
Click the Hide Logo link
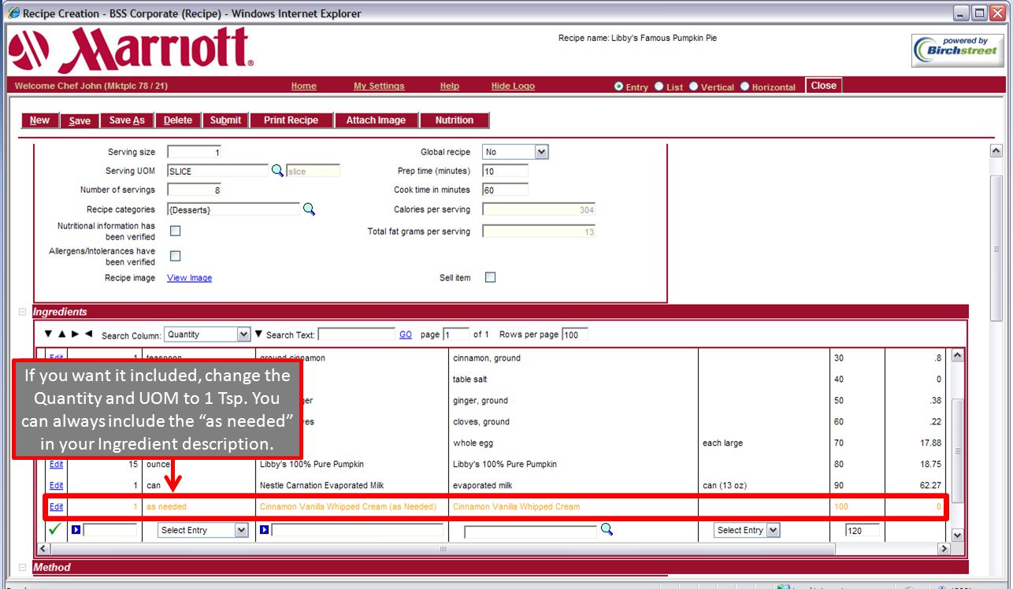click(513, 87)
